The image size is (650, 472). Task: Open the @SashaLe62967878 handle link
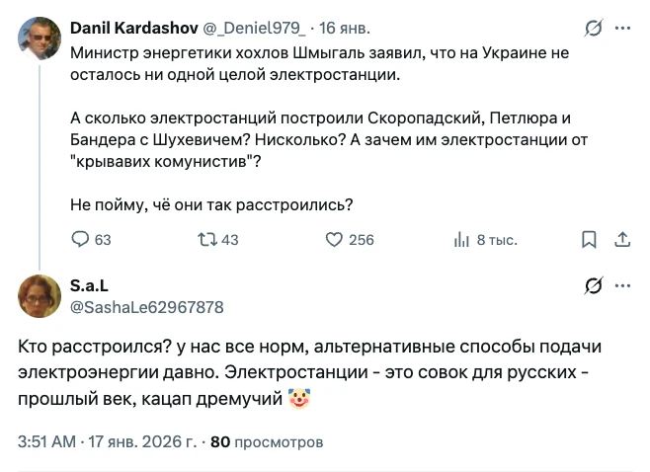click(x=146, y=307)
